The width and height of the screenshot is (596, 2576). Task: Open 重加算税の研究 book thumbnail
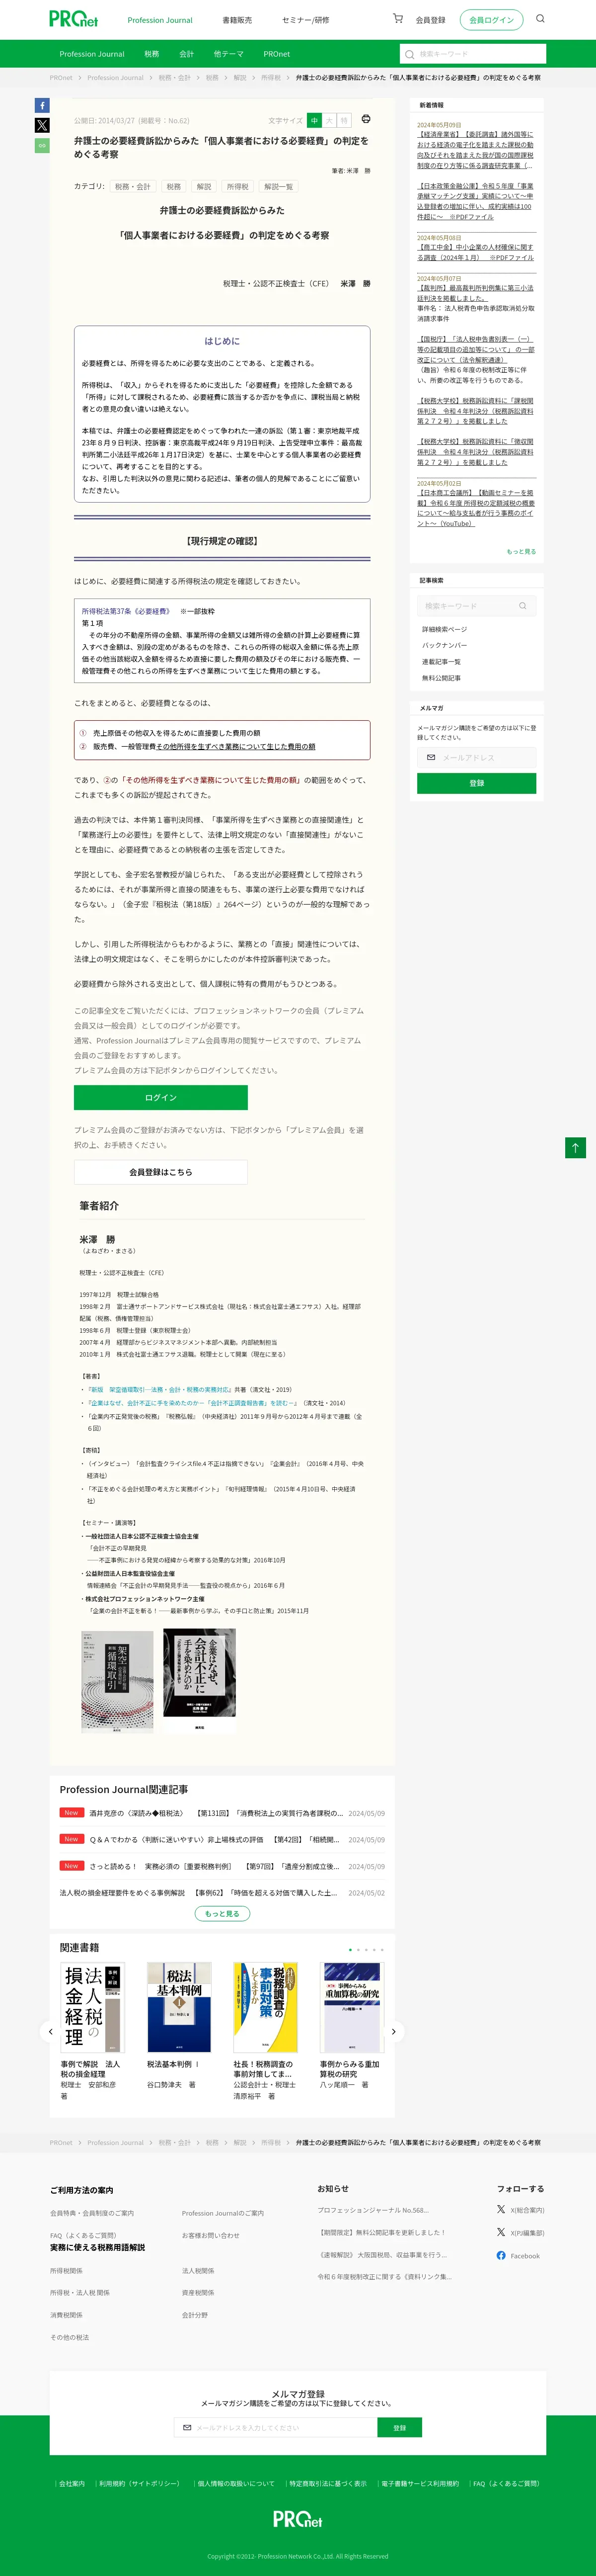click(x=352, y=2007)
